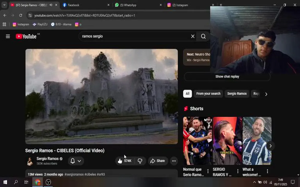Viewport: 300px width, 187px height.
Task: Open Sergio Ramos channel name link
Action: point(47,159)
